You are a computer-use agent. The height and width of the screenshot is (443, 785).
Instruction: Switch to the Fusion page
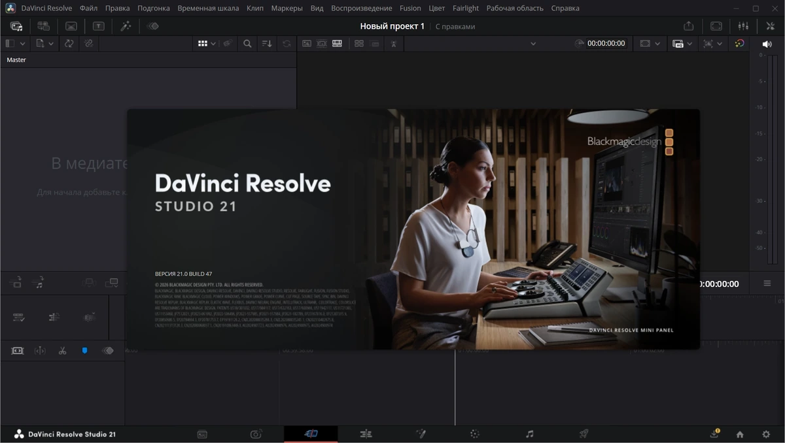tap(421, 434)
